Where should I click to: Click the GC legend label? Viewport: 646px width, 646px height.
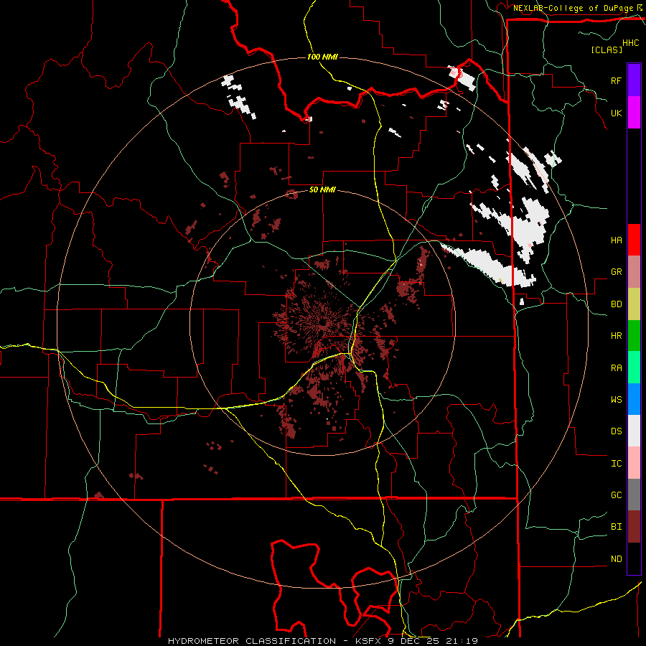click(616, 495)
